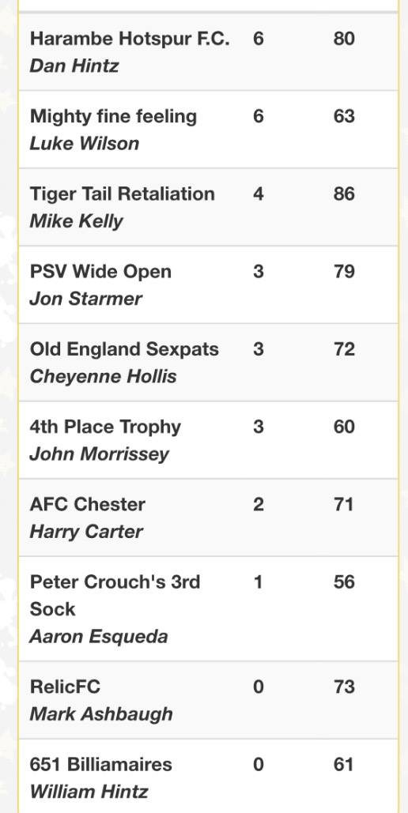Click Tiger Tail Retaliation's 86 score

point(344,194)
